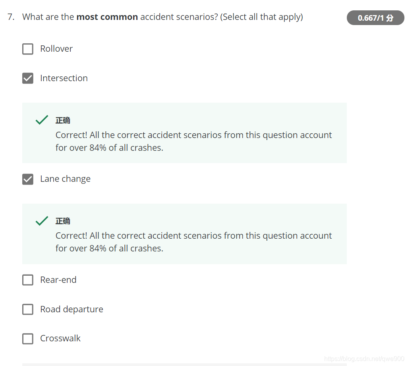
Task: Click the question 7 title text
Action: click(162, 17)
